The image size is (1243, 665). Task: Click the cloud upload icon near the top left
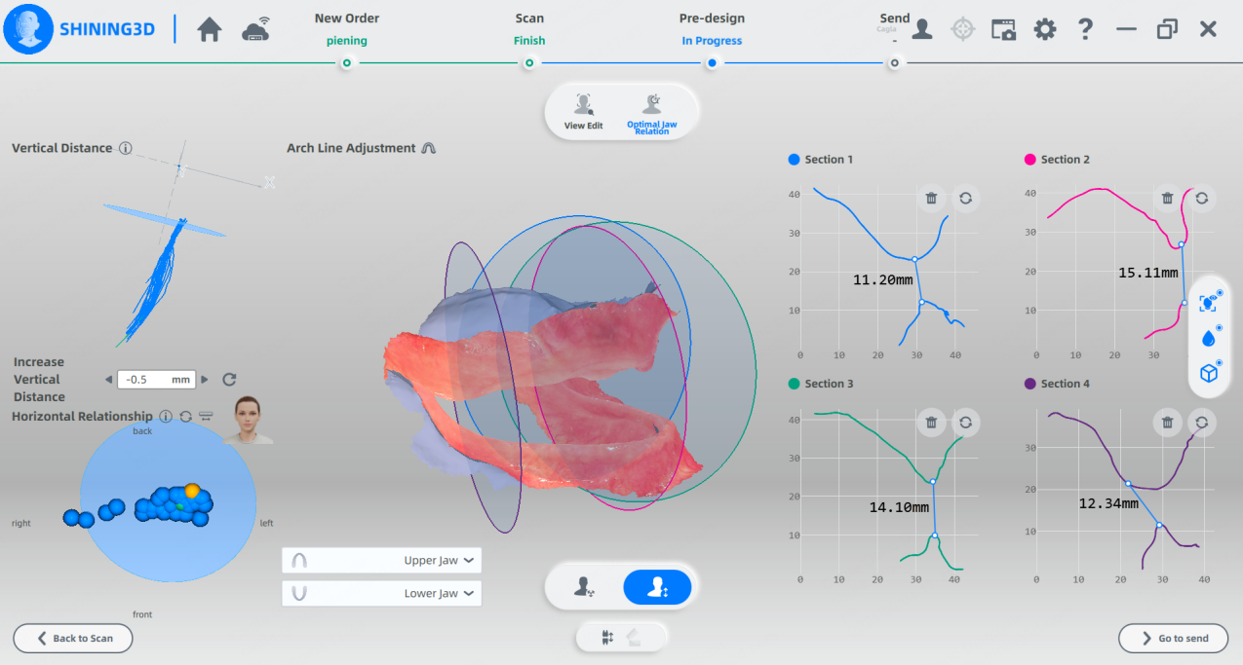click(255, 29)
